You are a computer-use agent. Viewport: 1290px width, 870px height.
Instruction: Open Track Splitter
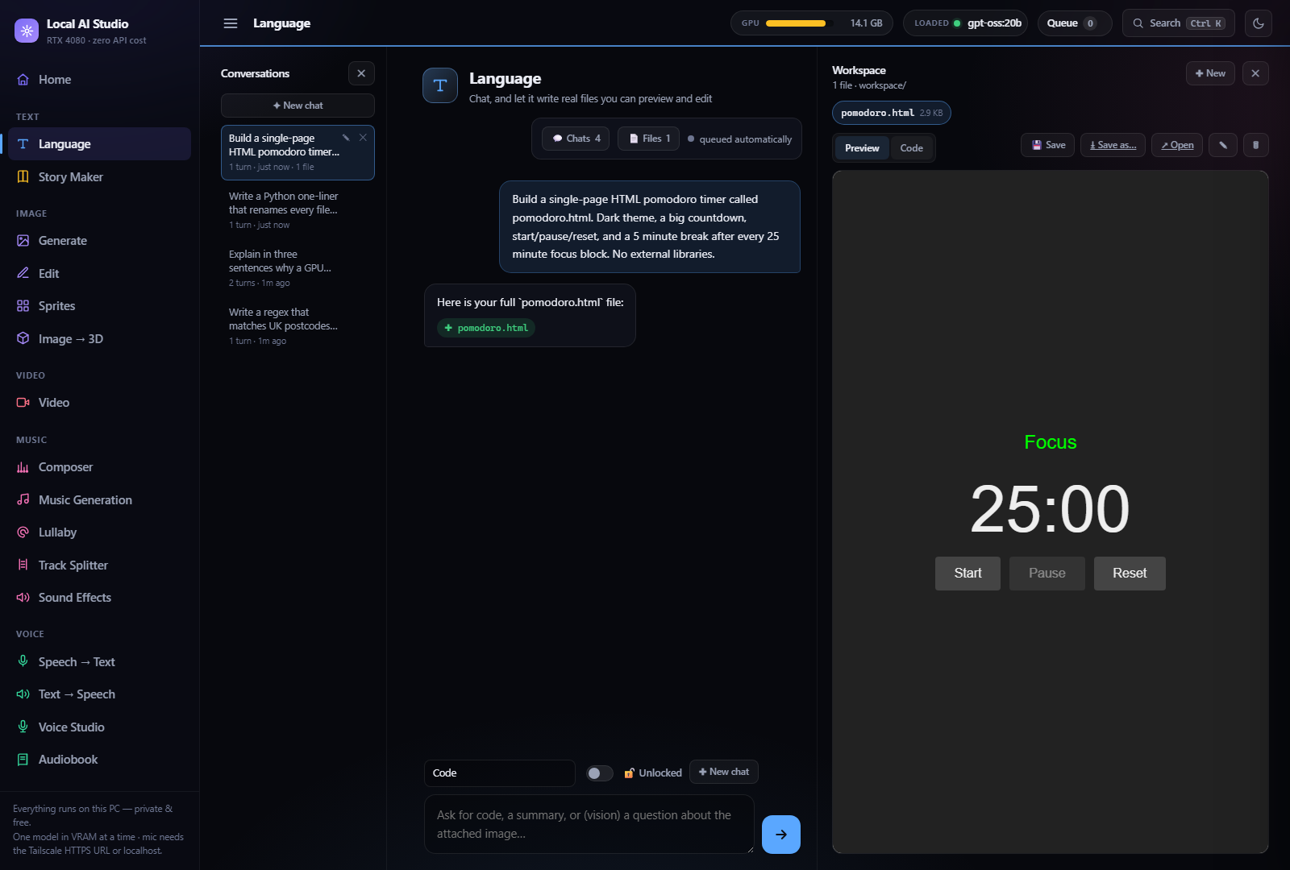coord(99,565)
